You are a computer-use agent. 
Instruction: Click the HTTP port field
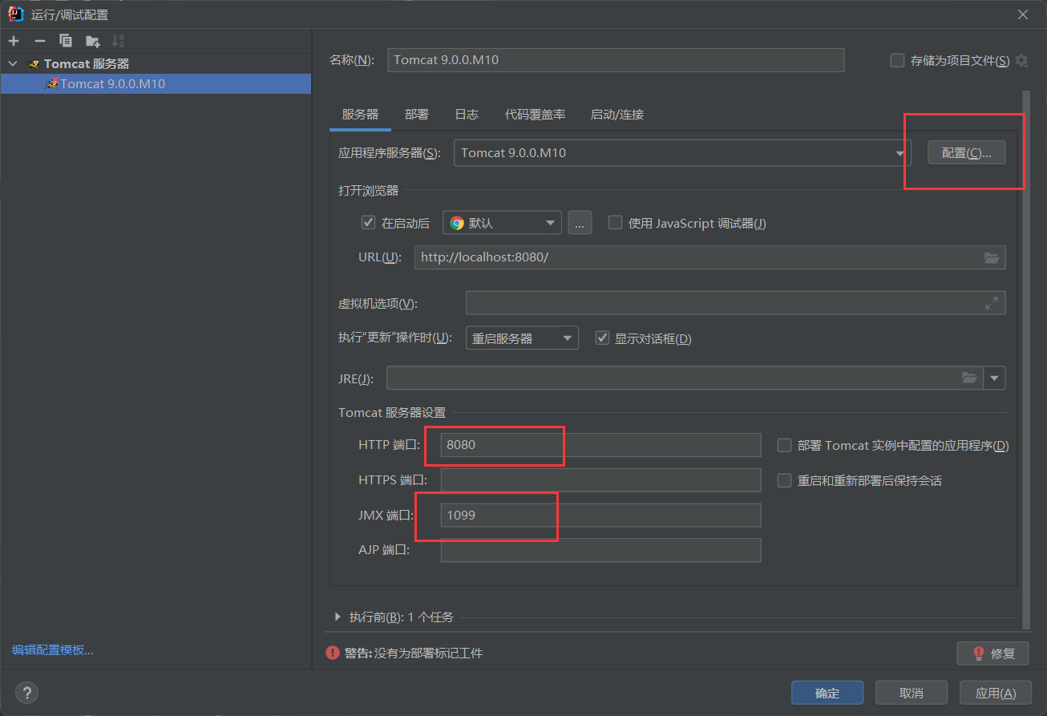coord(600,445)
